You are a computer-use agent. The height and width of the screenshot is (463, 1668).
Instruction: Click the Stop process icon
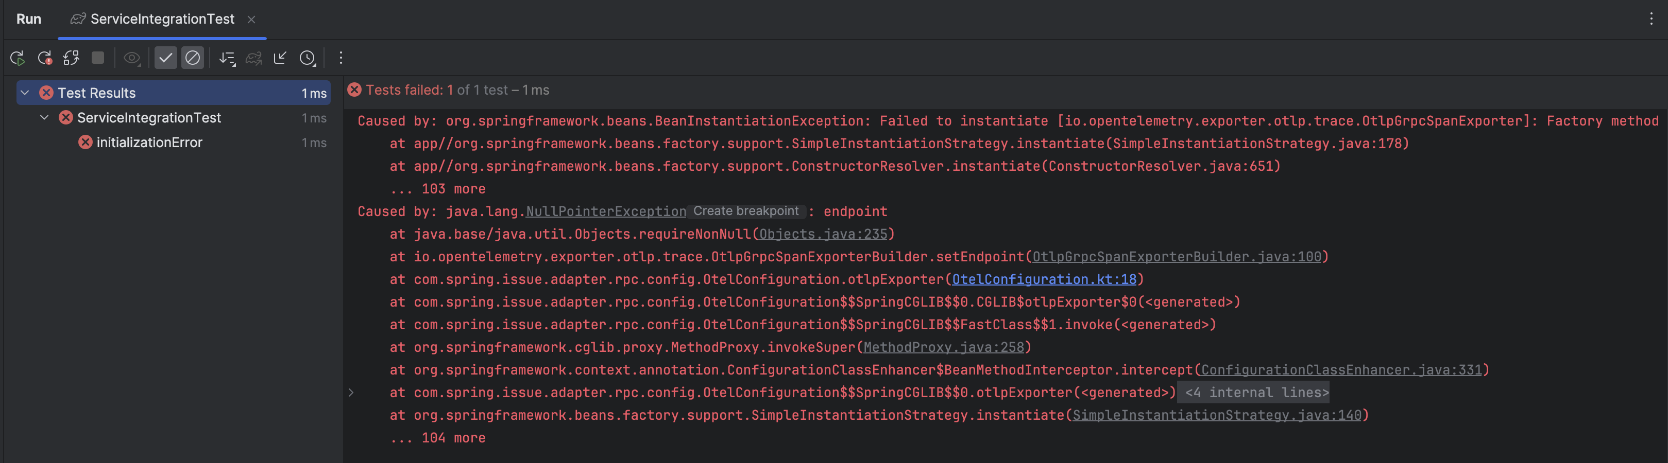[x=97, y=58]
